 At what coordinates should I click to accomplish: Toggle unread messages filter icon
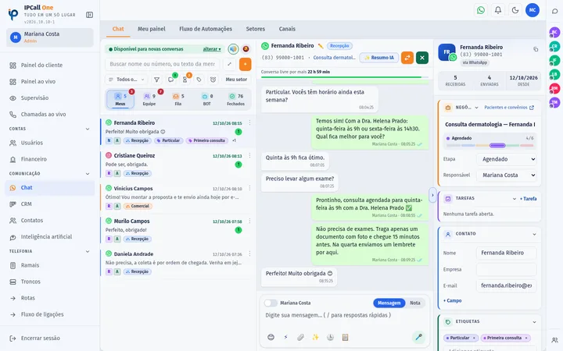[171, 80]
